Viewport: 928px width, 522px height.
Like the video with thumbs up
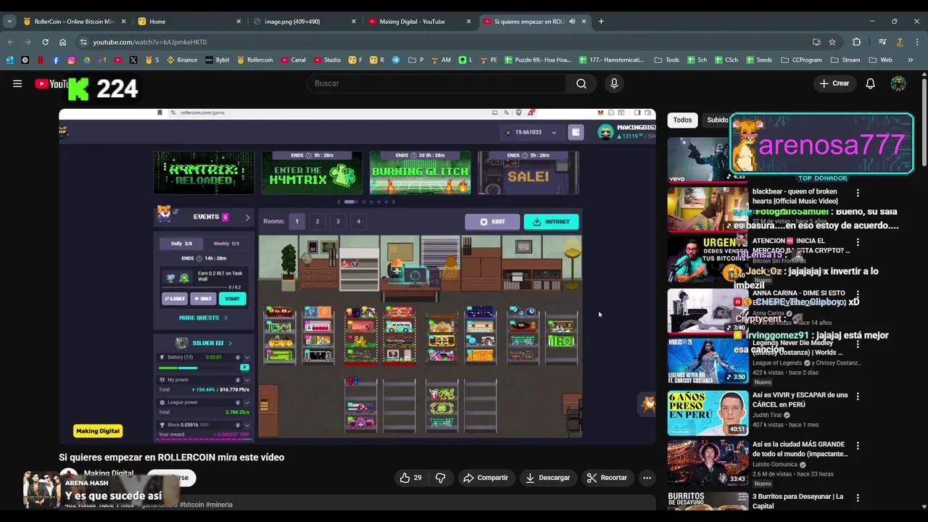pyautogui.click(x=411, y=478)
